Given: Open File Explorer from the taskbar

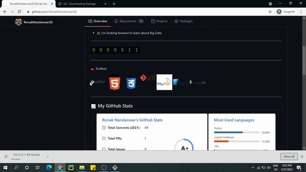Looking at the screenshot, I should (82, 168).
